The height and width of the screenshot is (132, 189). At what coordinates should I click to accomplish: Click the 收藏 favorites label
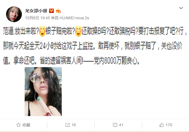point(26,125)
